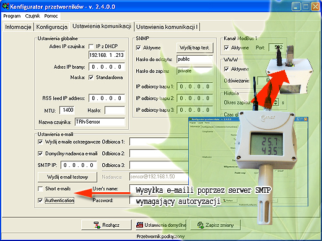Toggle the Authentication checkbox
This screenshot has height=241, width=322.
click(40, 200)
